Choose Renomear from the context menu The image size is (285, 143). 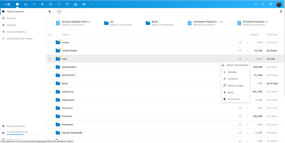click(x=233, y=79)
